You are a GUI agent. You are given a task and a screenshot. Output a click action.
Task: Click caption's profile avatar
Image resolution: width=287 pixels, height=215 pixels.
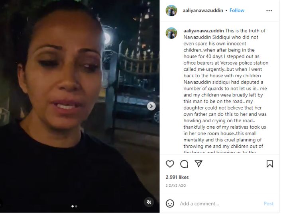(x=171, y=33)
